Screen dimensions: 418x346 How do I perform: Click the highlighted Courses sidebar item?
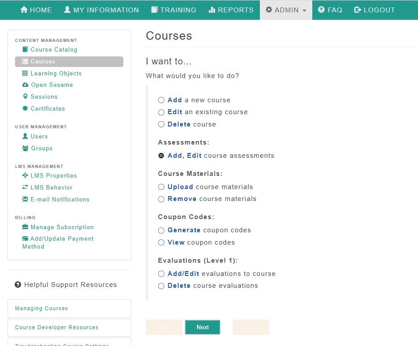click(x=69, y=62)
